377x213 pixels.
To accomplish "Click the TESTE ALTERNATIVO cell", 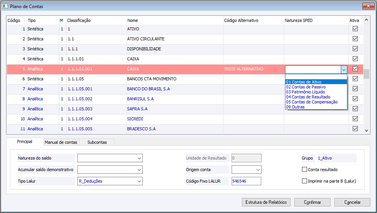I will pyautogui.click(x=254, y=69).
